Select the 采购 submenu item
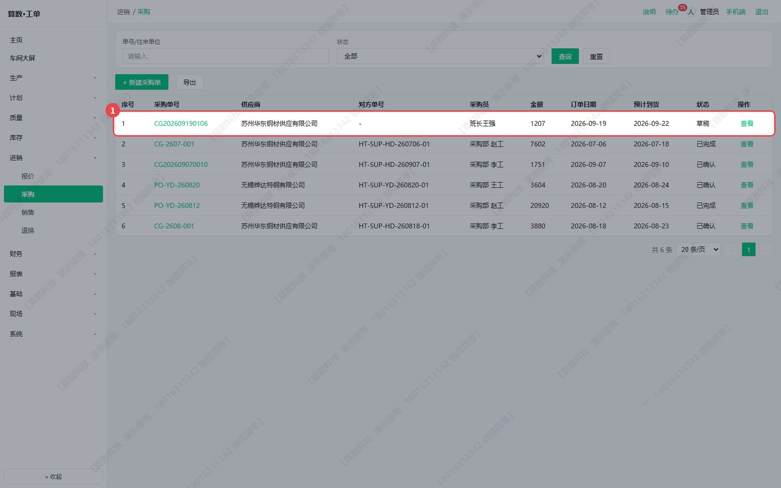This screenshot has height=488, width=781. [53, 194]
